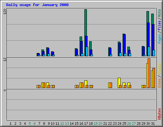This screenshot has height=127, width=163.
Task: Select the orange Sites bar for day 30
Action: click(x=149, y=73)
